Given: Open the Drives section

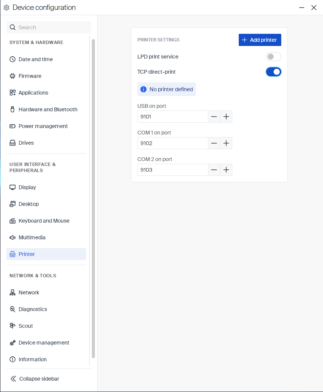Looking at the screenshot, I should coord(46,143).
